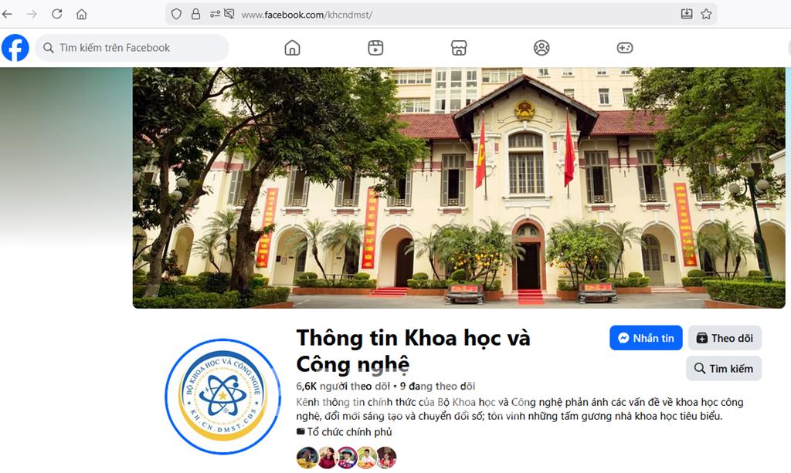Click the Theo dõi follow button
791x473 pixels.
pos(725,338)
